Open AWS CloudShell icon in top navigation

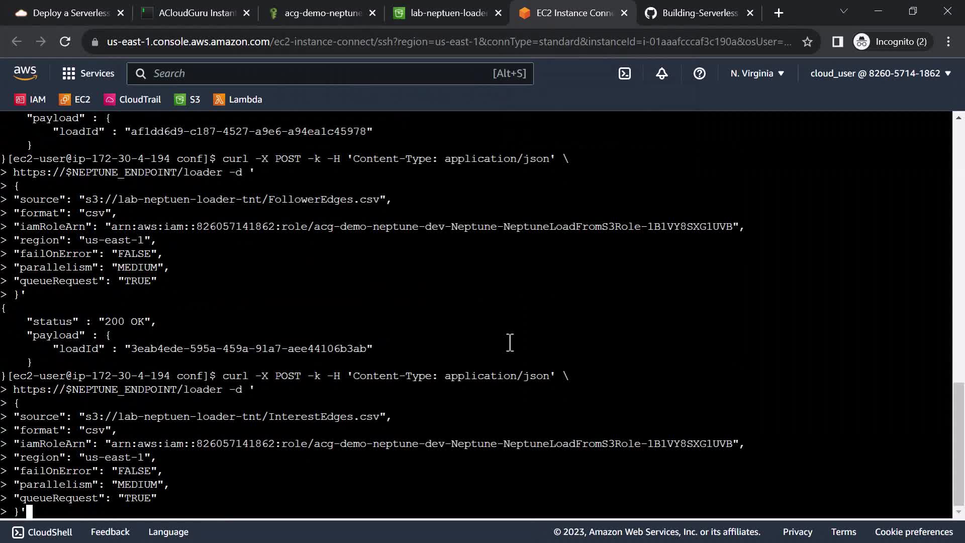tap(624, 73)
